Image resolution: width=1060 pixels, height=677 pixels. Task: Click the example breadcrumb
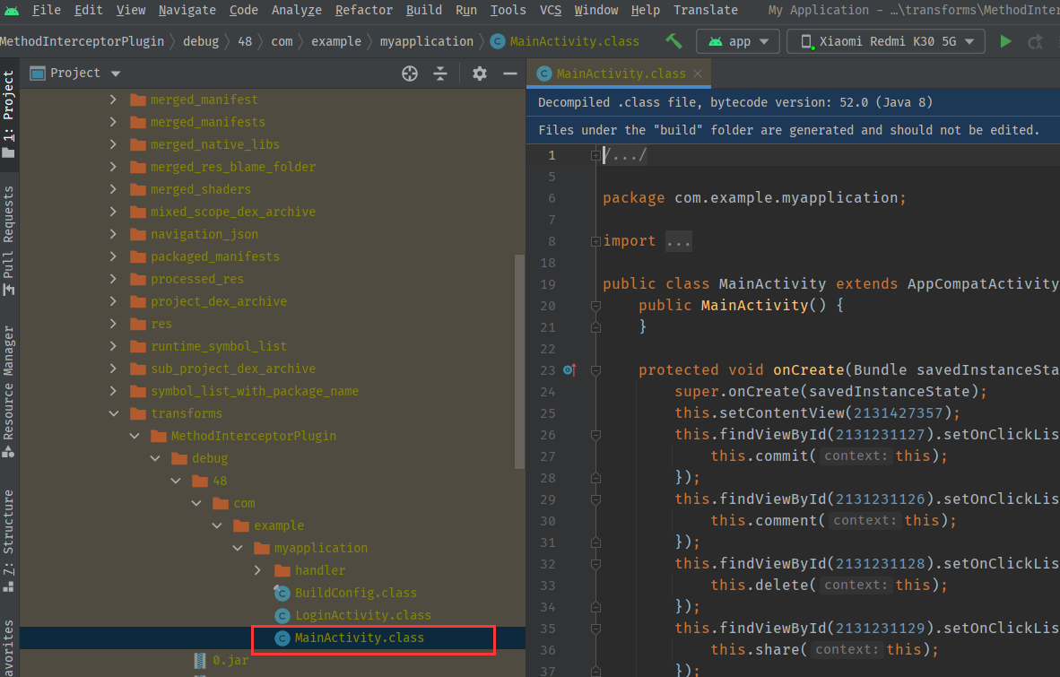(x=336, y=41)
